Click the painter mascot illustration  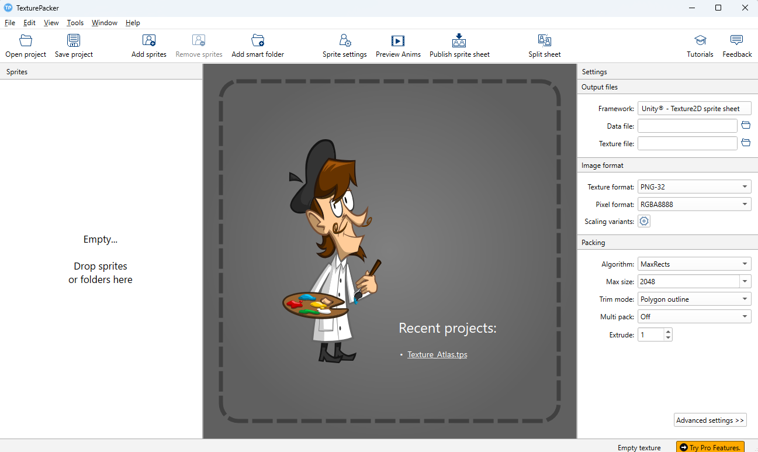click(x=331, y=251)
